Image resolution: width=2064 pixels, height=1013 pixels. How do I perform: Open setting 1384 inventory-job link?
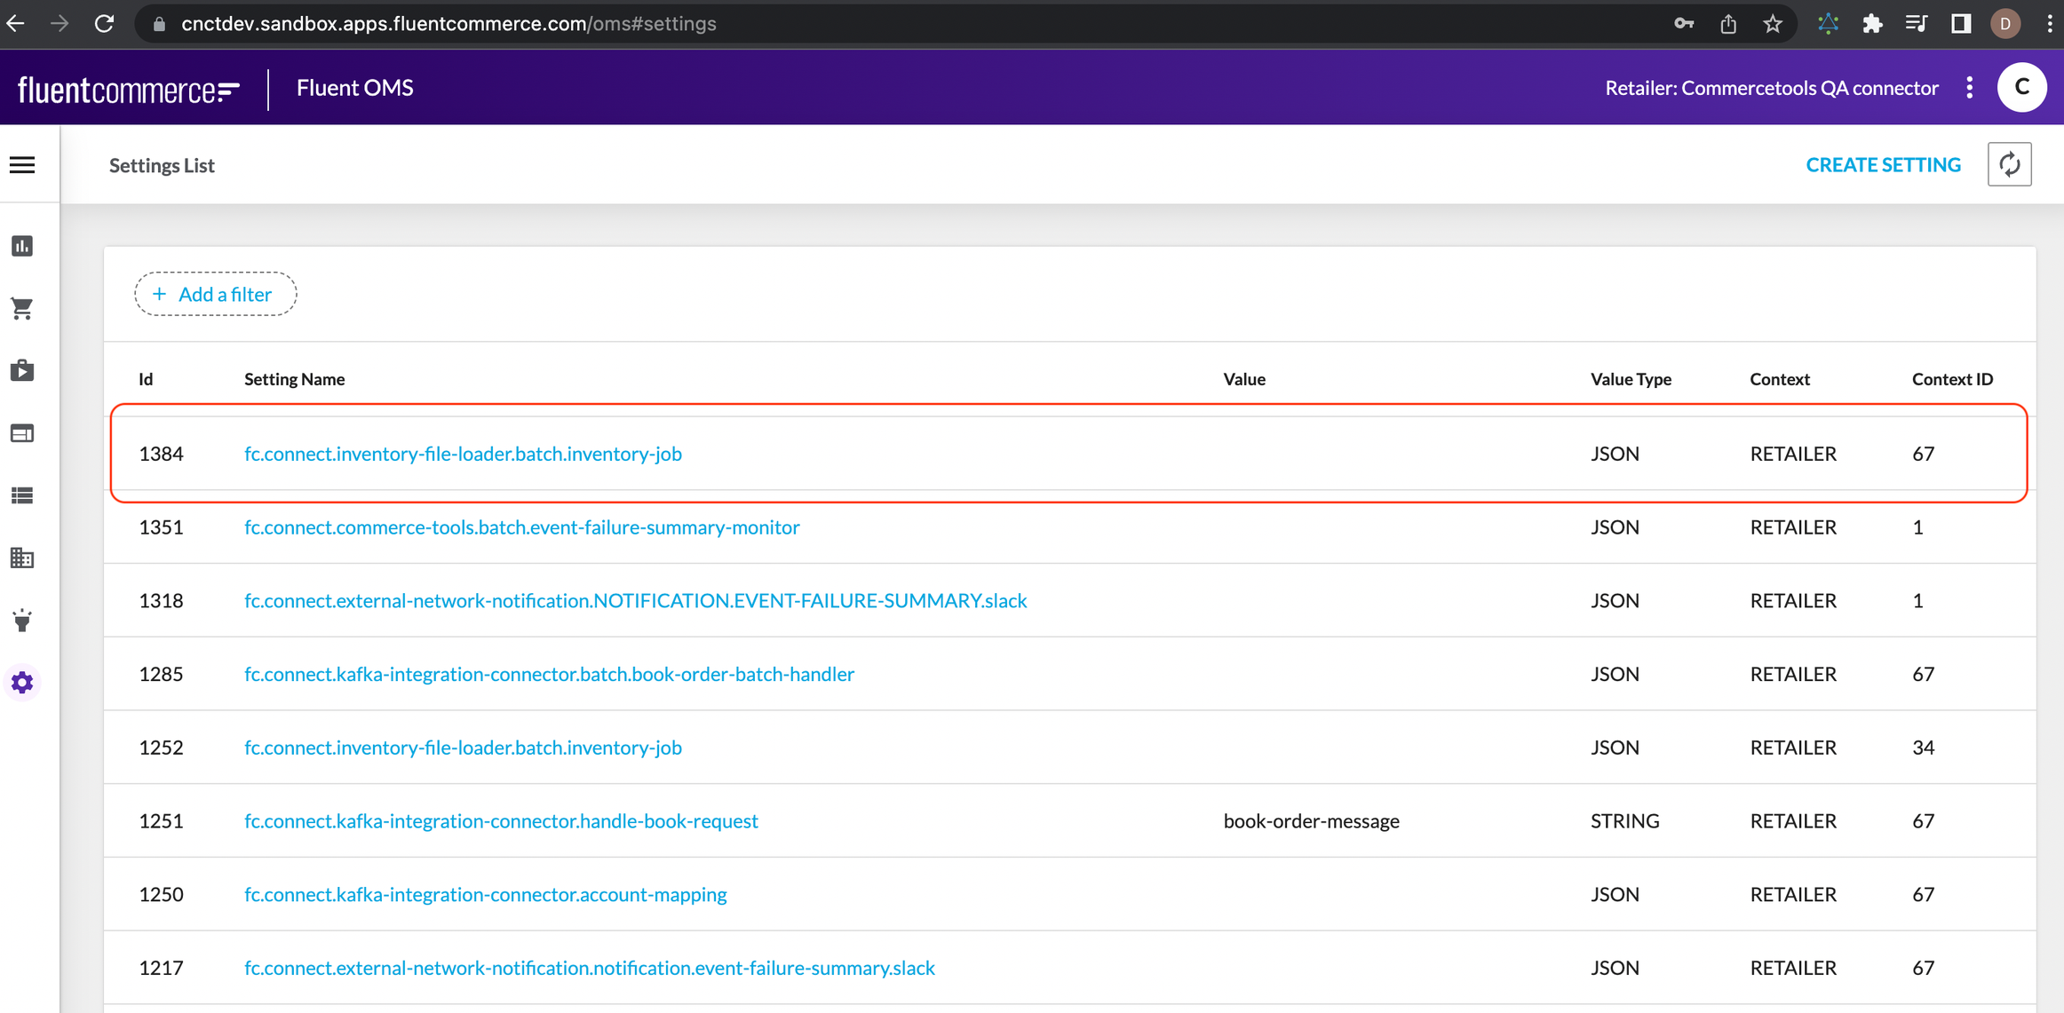[x=463, y=454]
